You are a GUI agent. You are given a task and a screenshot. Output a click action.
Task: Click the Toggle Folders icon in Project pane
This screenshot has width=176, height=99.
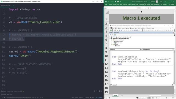coord(115,35)
